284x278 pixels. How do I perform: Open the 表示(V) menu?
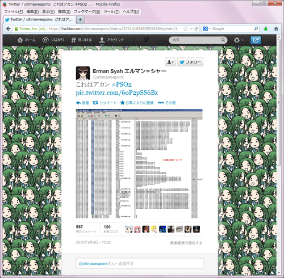point(48,12)
